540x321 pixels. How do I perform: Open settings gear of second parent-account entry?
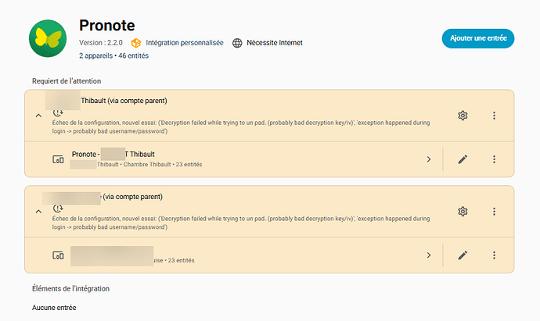tap(463, 212)
